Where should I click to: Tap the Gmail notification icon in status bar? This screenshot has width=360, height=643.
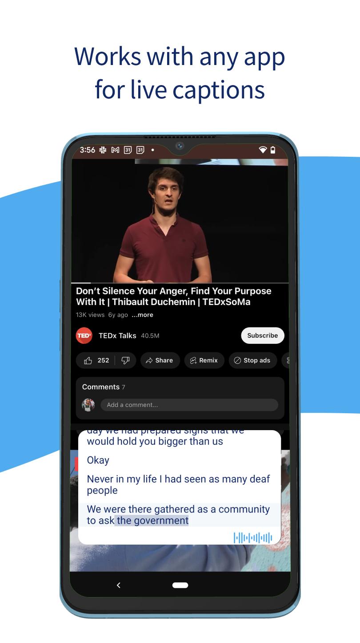tap(115, 150)
